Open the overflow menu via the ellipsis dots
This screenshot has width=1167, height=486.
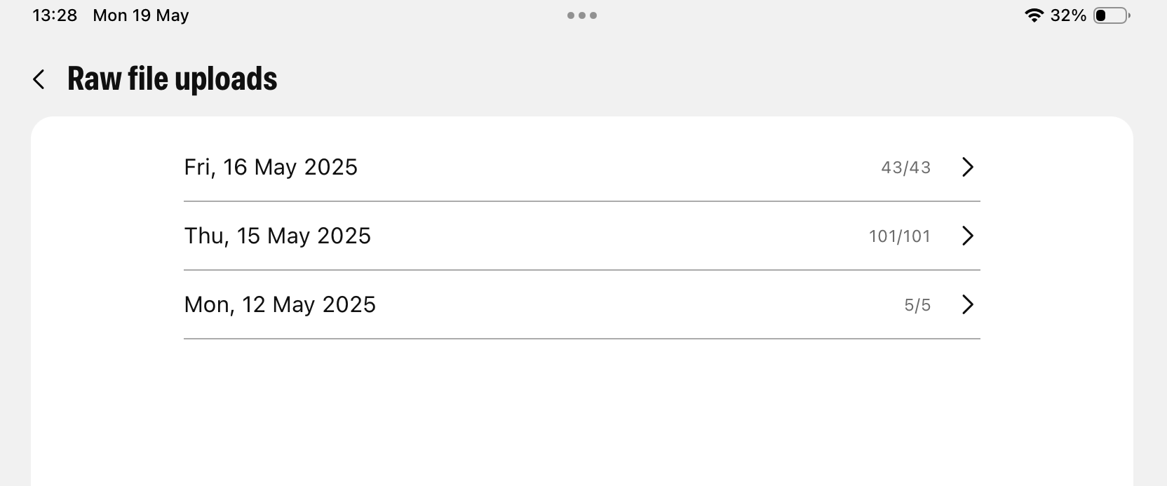[x=582, y=15]
